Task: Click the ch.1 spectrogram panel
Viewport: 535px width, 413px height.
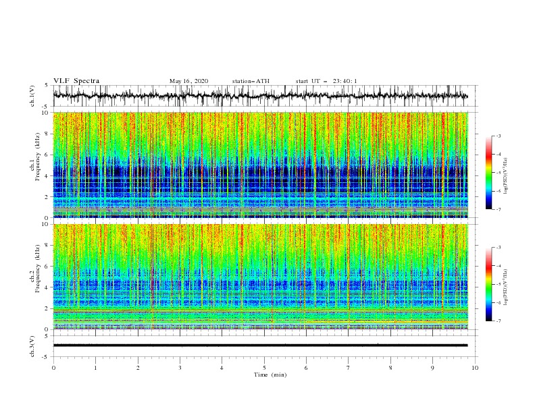Action: tap(260, 165)
